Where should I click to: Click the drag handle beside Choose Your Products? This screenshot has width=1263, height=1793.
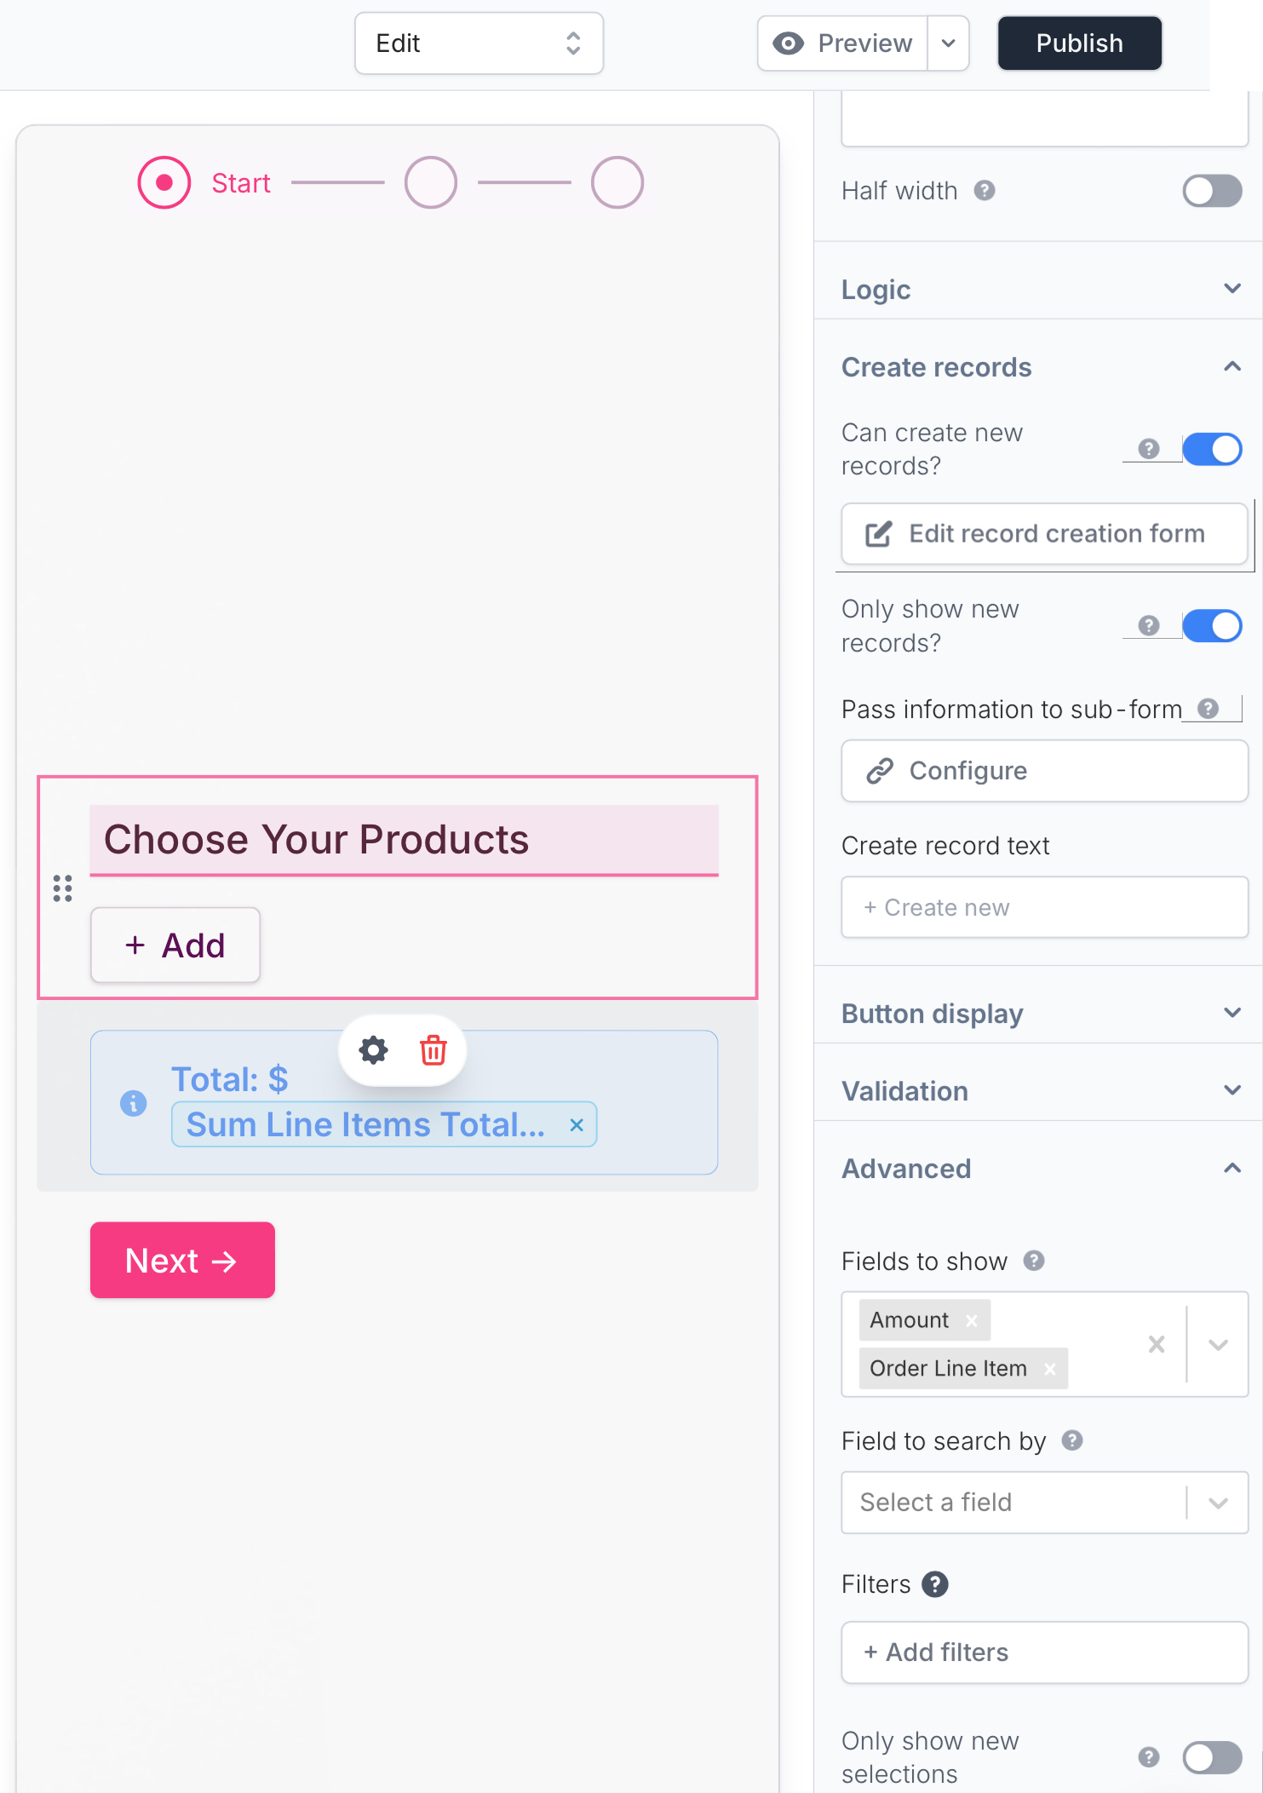coord(63,888)
